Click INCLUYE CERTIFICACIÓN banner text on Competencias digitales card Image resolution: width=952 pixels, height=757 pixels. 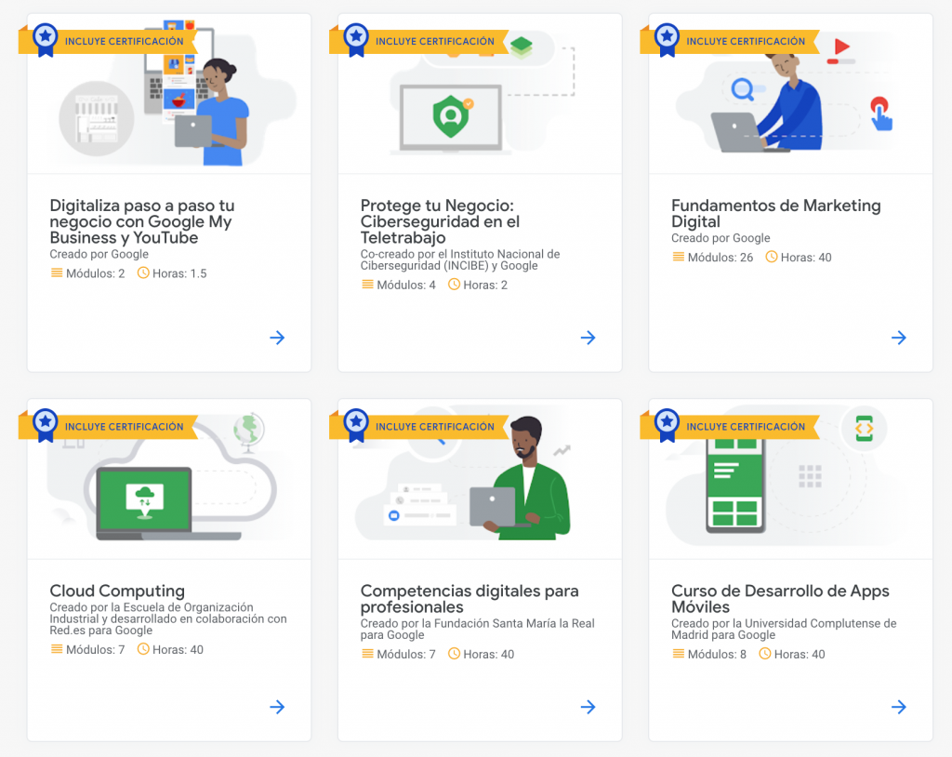click(x=435, y=427)
